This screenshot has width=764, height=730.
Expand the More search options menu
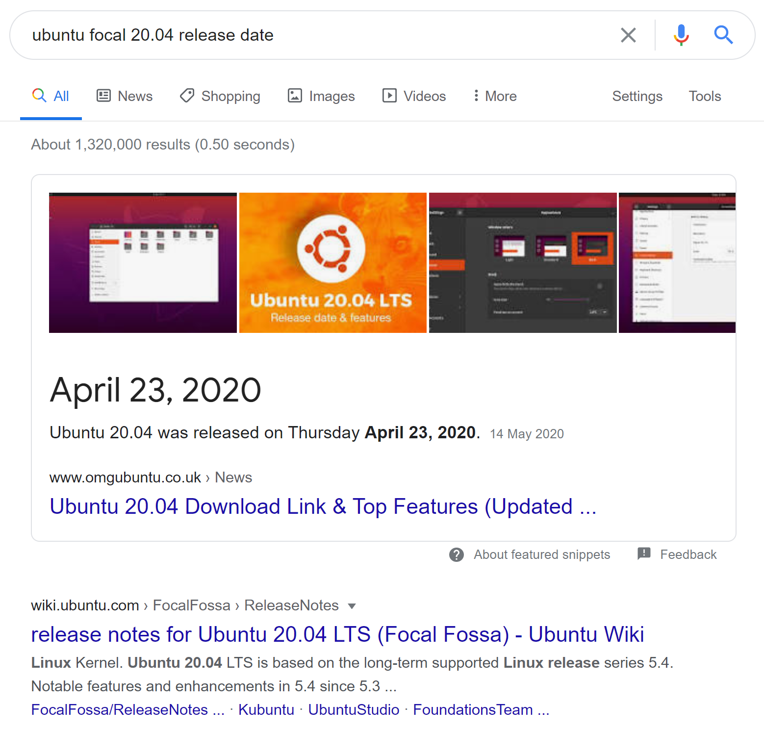tap(493, 96)
